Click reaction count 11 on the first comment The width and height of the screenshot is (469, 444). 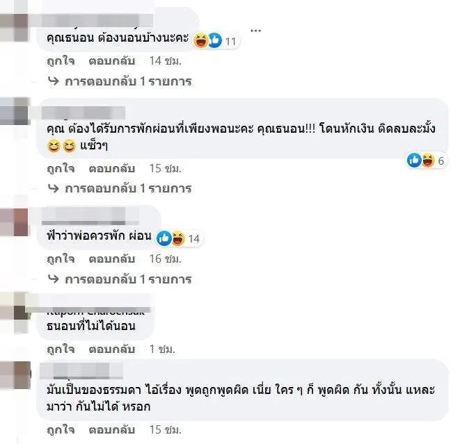230,41
